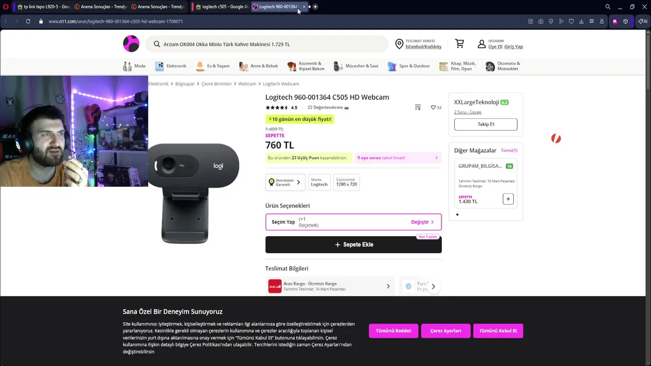The image size is (651, 366).
Task: Open a new browser tab with plus icon
Action: [x=315, y=7]
